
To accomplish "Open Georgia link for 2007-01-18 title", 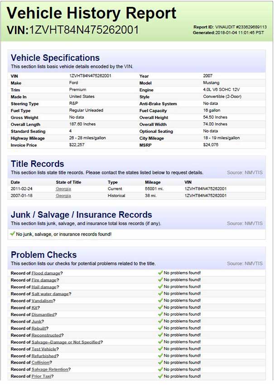I will pyautogui.click(x=63, y=196).
